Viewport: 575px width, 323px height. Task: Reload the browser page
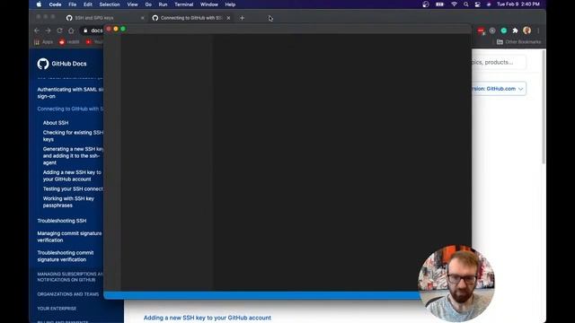tap(60, 31)
